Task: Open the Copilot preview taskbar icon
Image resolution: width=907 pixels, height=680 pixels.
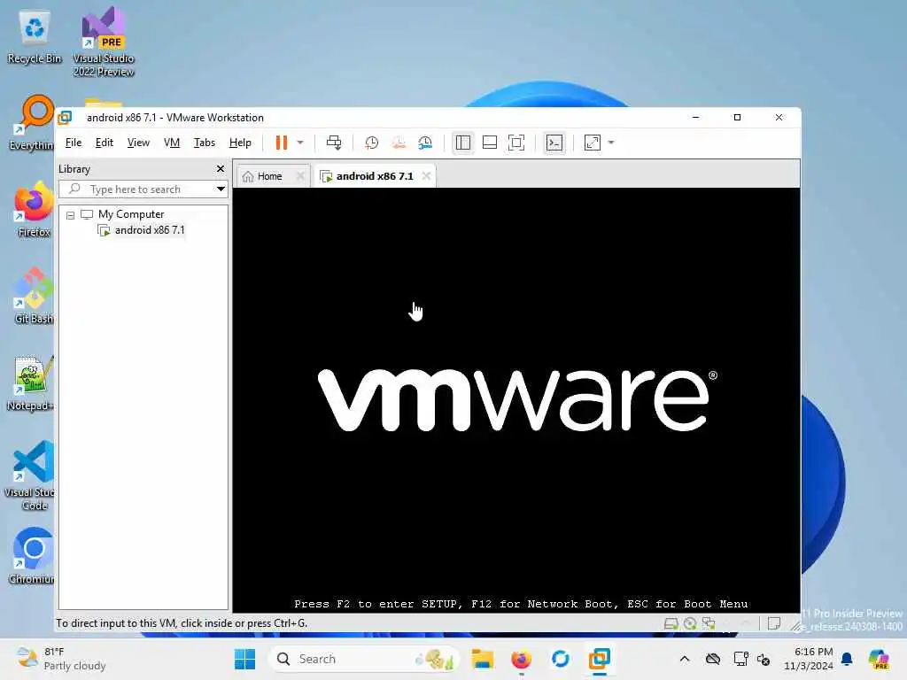Action: tap(879, 659)
